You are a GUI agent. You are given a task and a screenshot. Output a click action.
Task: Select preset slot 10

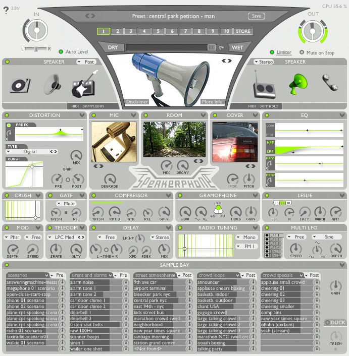(226, 31)
